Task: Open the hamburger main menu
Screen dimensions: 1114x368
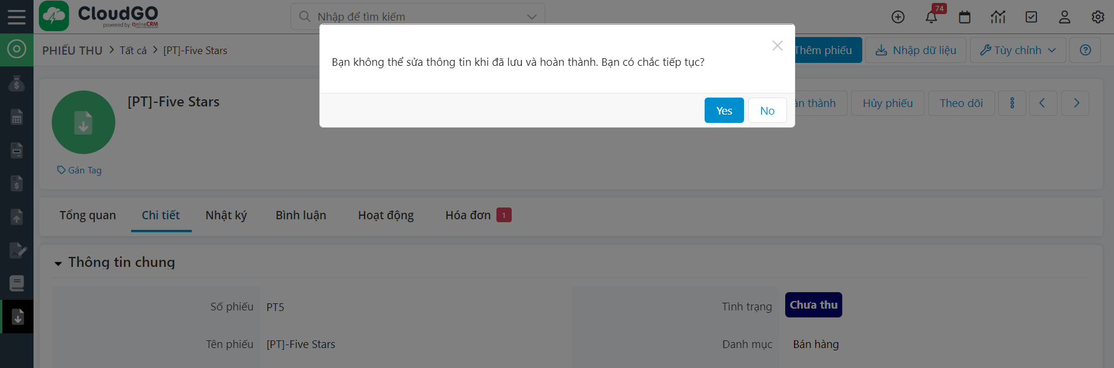Action: [x=16, y=16]
